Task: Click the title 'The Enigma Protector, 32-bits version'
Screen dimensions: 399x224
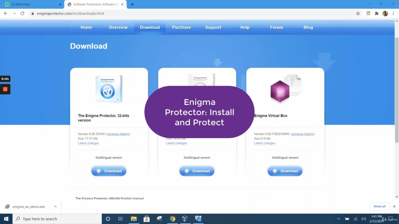Action: coord(103,118)
